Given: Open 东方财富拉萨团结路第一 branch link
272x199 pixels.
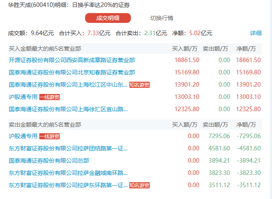Looking at the screenshot, I should [68, 148].
